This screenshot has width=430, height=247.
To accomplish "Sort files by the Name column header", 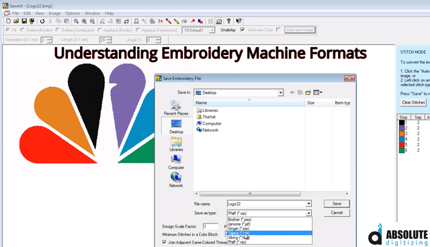I will pos(250,102).
